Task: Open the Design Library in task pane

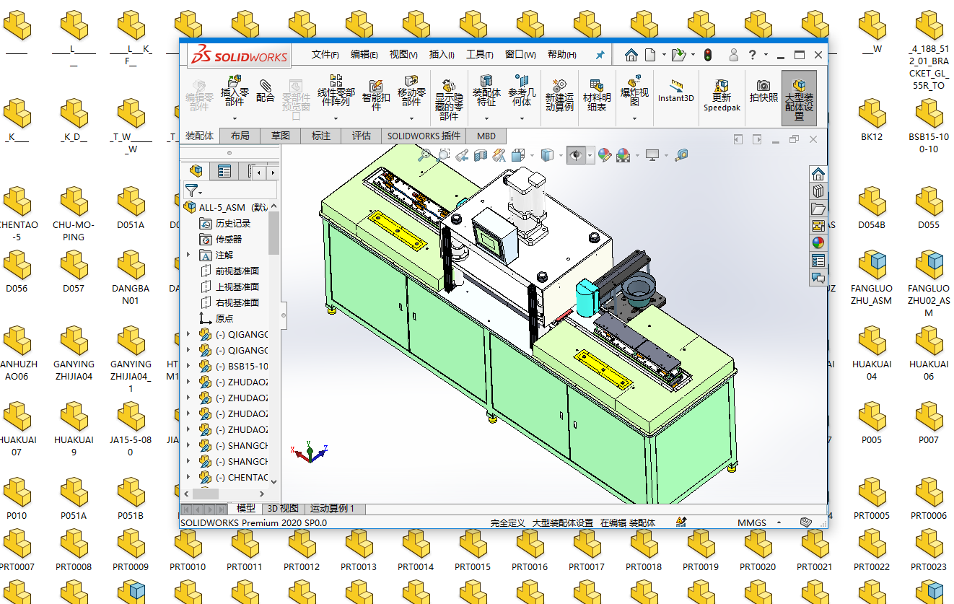Action: click(x=818, y=191)
